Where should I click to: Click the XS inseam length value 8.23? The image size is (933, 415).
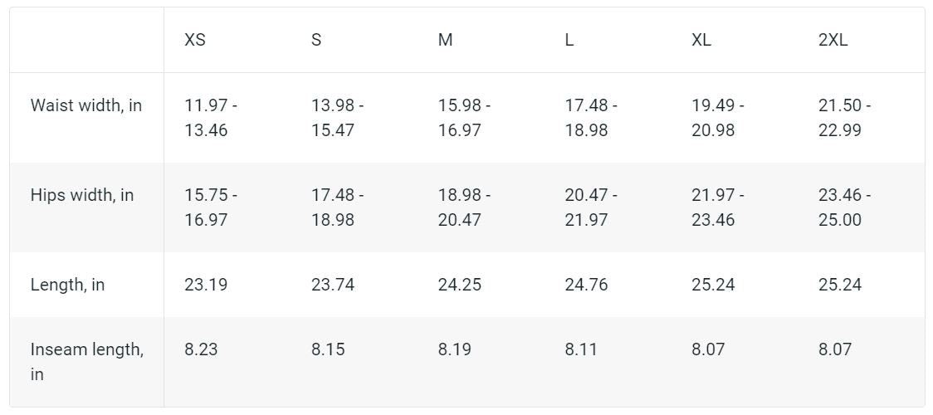201,349
